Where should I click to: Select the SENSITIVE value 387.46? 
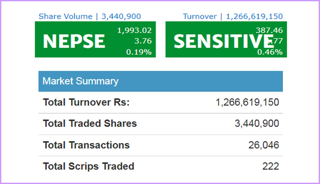[269, 31]
